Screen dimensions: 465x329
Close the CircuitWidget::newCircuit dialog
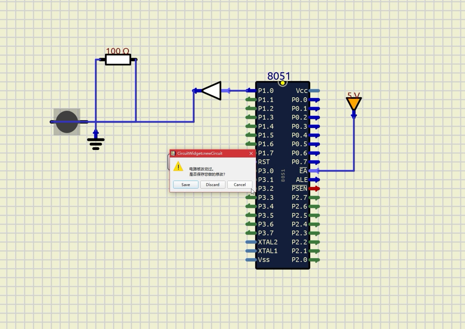pos(251,153)
